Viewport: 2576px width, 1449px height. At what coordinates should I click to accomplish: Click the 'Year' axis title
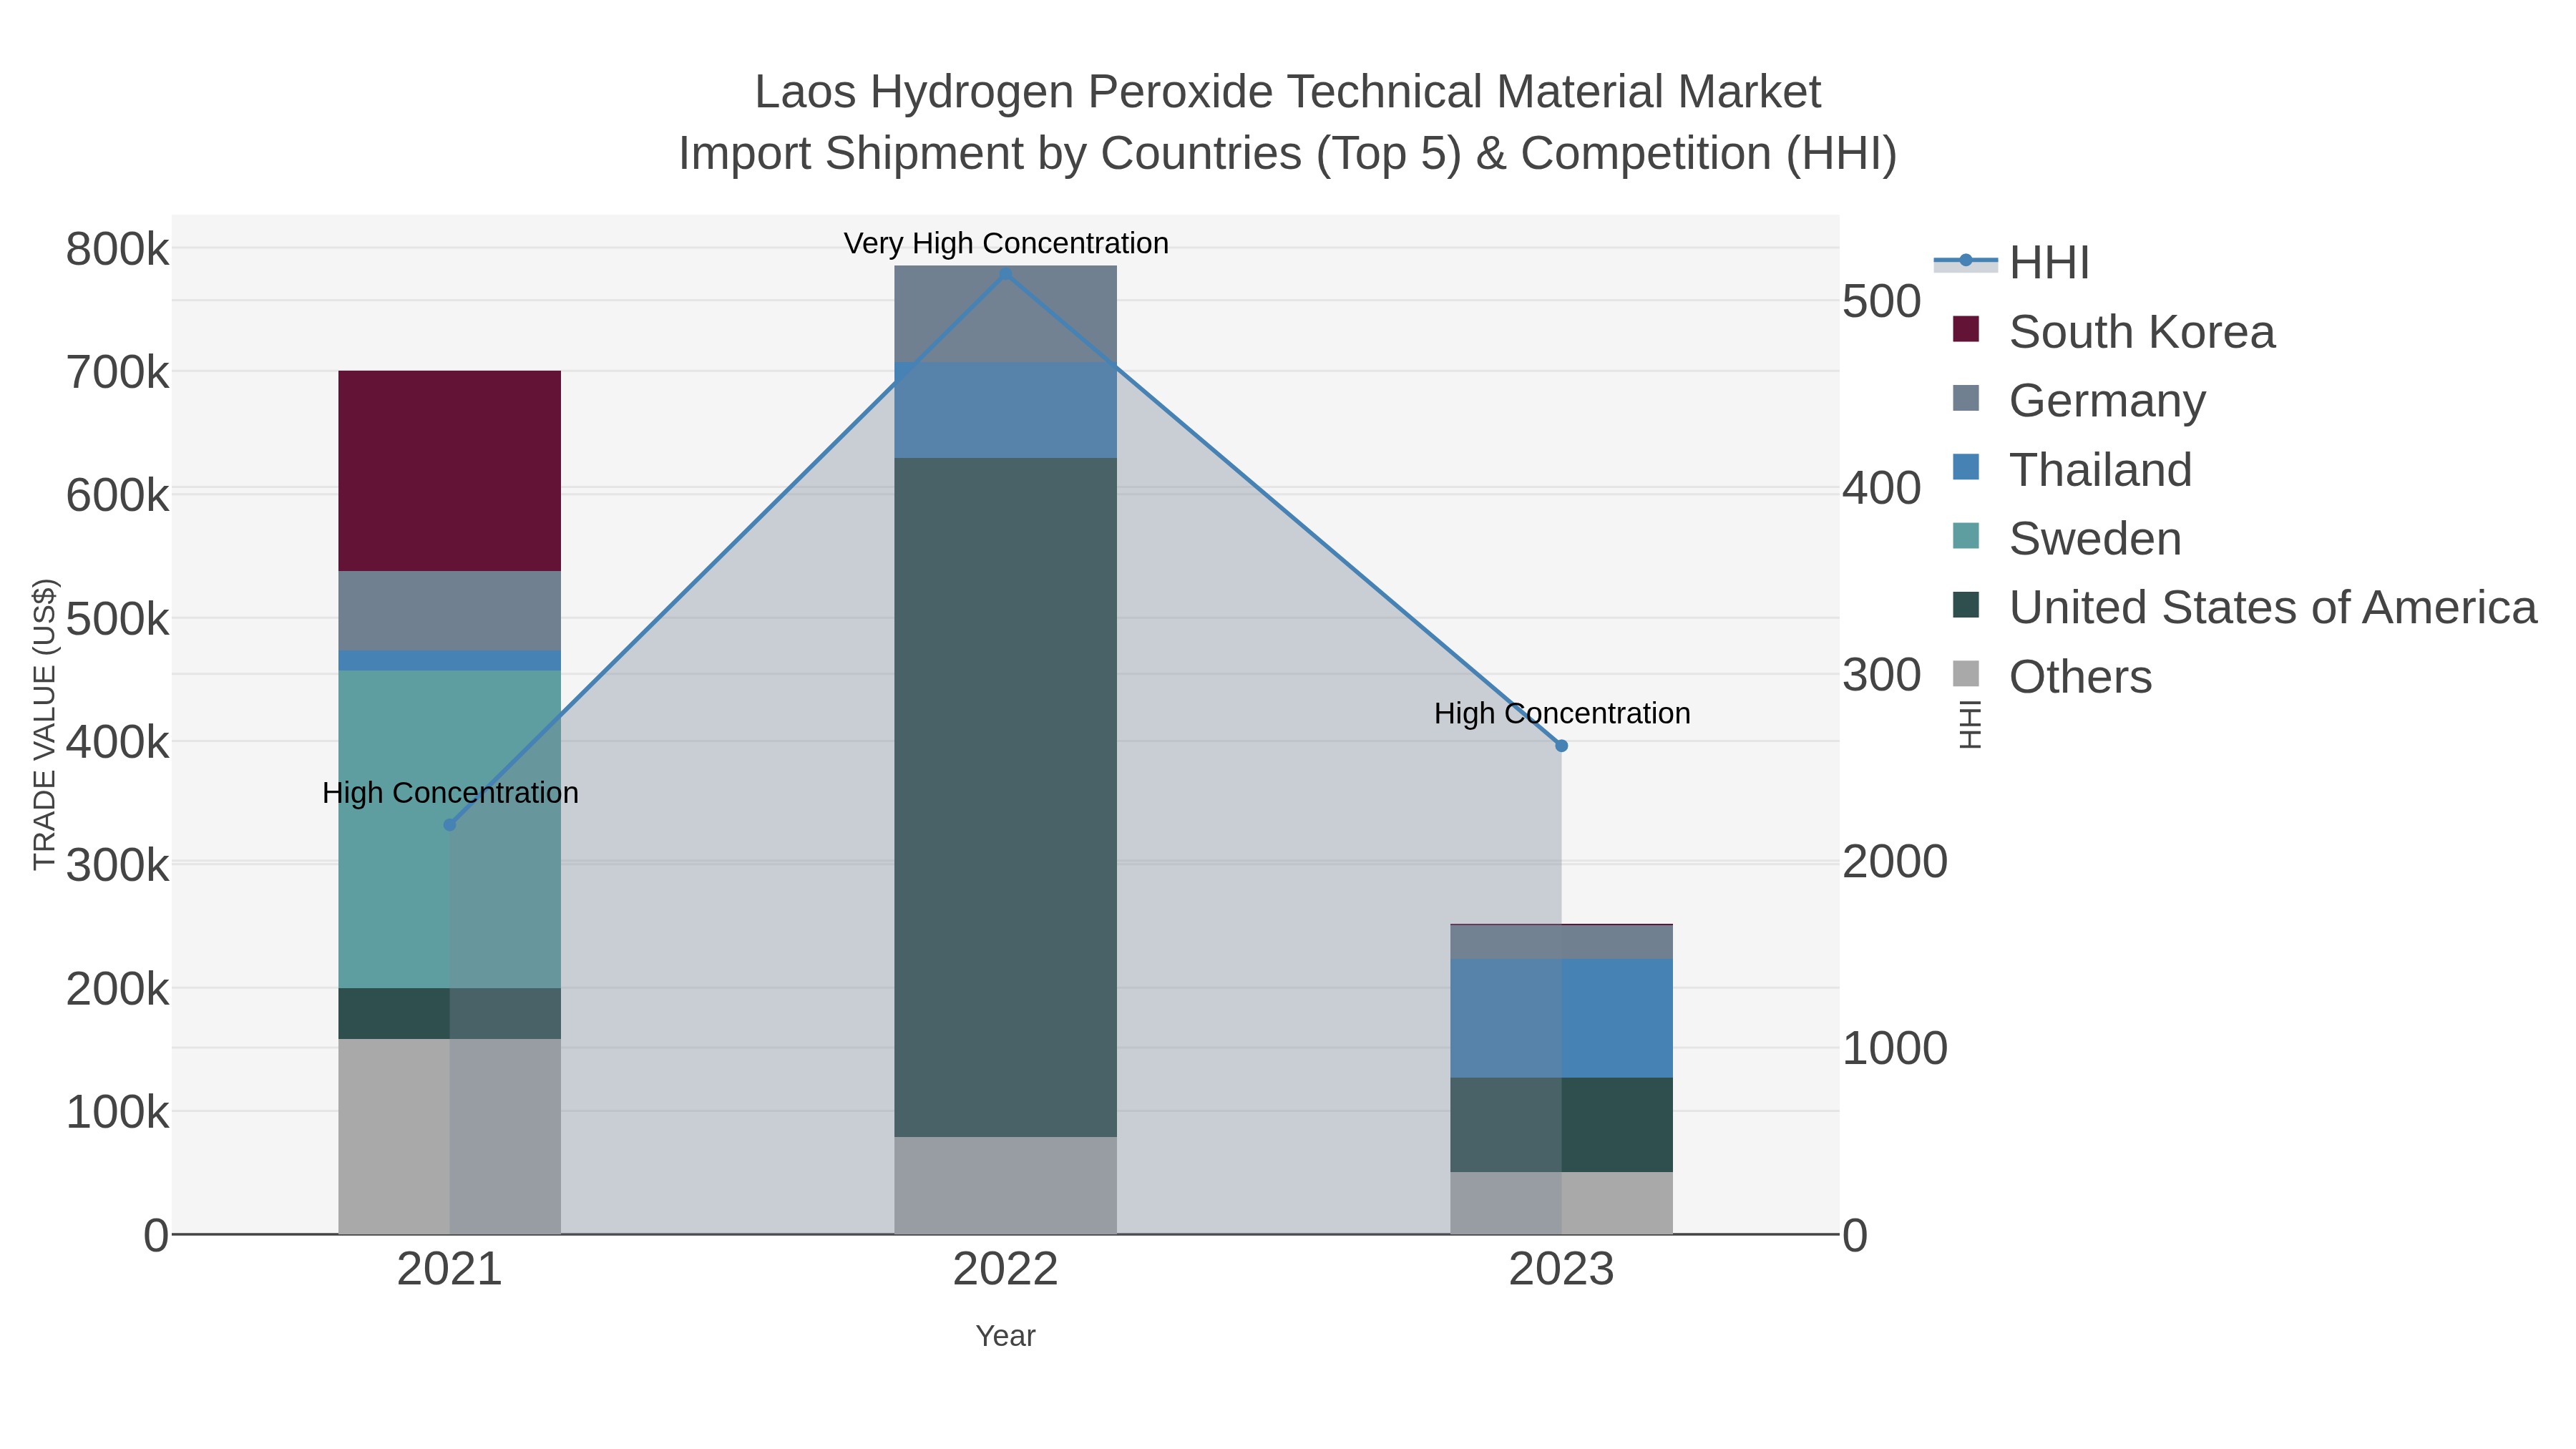coord(1006,1336)
